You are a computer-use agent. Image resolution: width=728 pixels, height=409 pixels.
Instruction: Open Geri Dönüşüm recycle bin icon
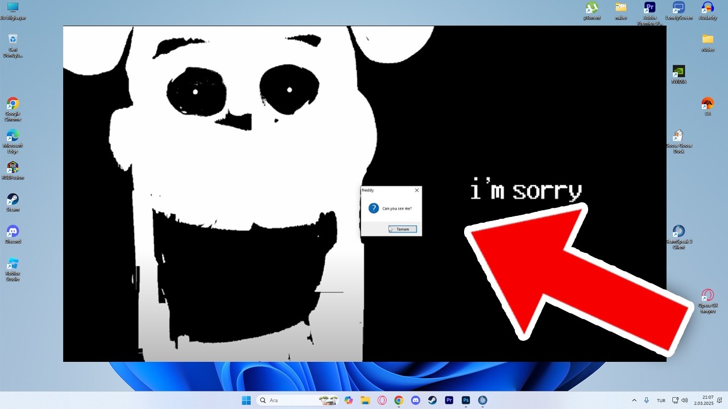[x=13, y=45]
